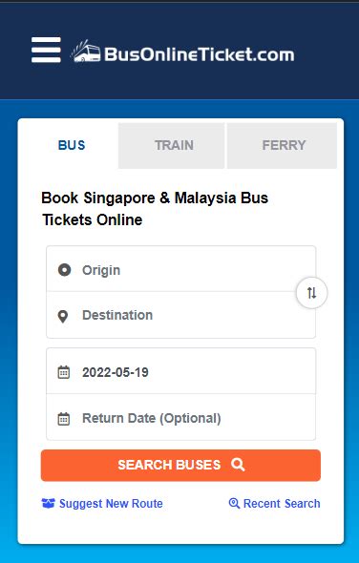Screen dimensions: 359x563
Task: Open the Suggest New Route link
Action: [x=102, y=504]
